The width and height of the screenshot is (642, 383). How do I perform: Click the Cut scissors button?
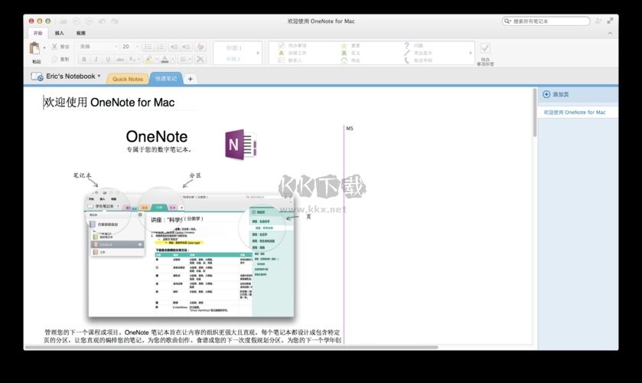point(60,47)
